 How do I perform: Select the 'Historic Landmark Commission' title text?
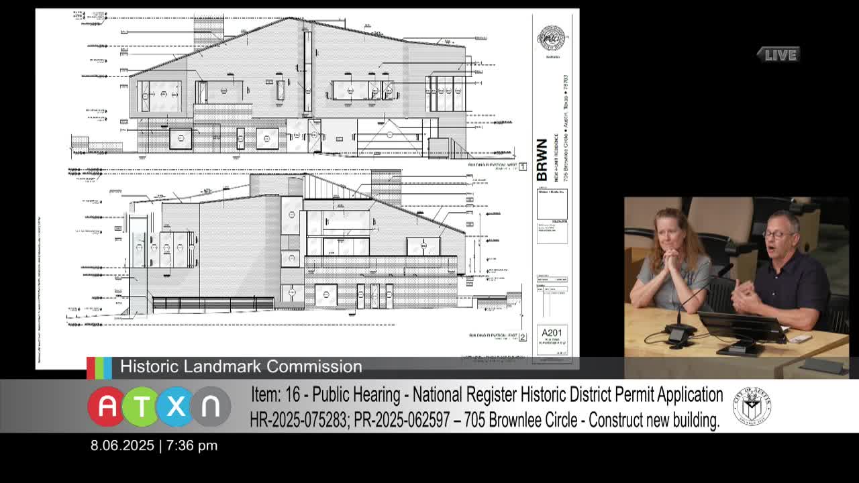(x=241, y=366)
